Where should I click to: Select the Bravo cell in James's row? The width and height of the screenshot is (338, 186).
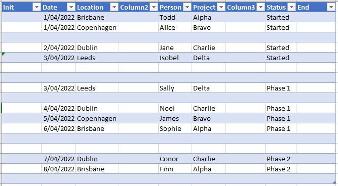pyautogui.click(x=209, y=118)
